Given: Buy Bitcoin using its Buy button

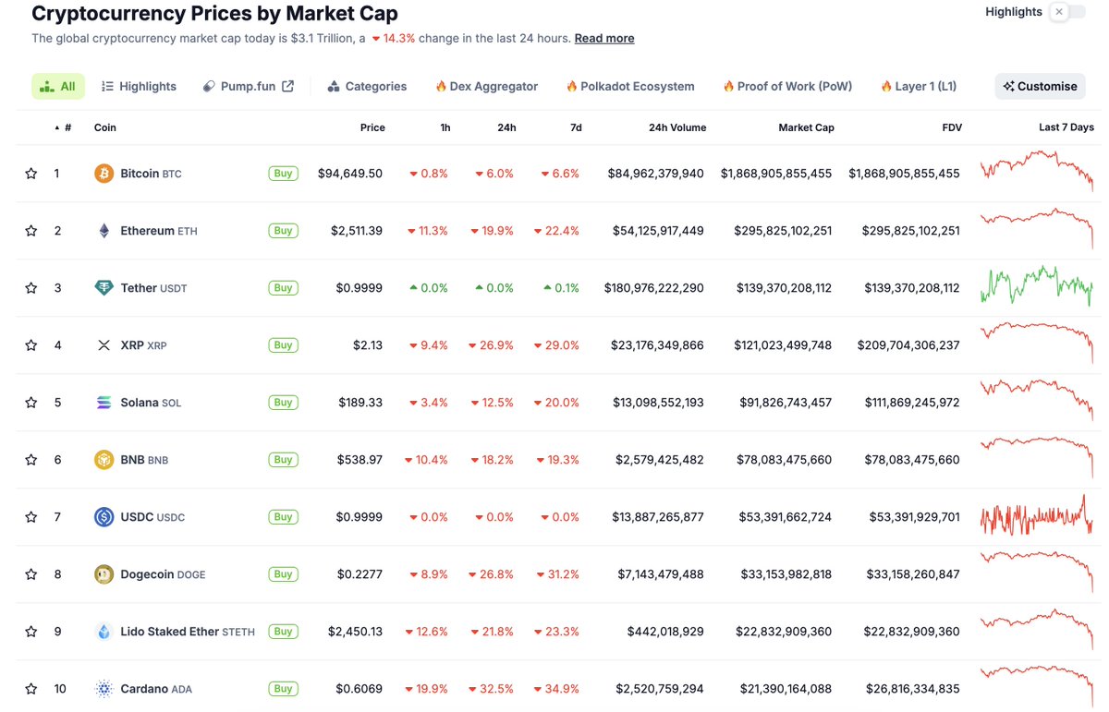Looking at the screenshot, I should click(284, 173).
